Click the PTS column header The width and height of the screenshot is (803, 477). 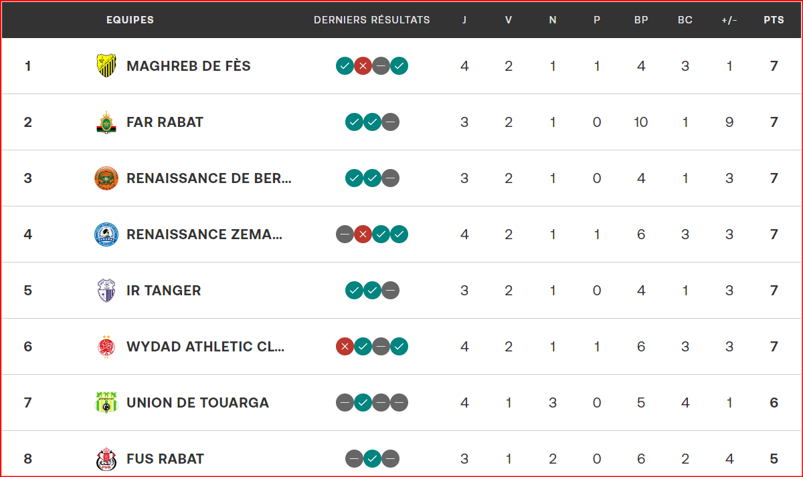point(774,20)
